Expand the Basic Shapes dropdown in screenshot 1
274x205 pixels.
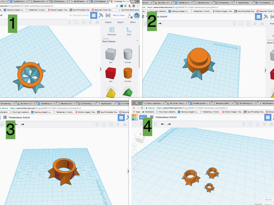point(137,41)
